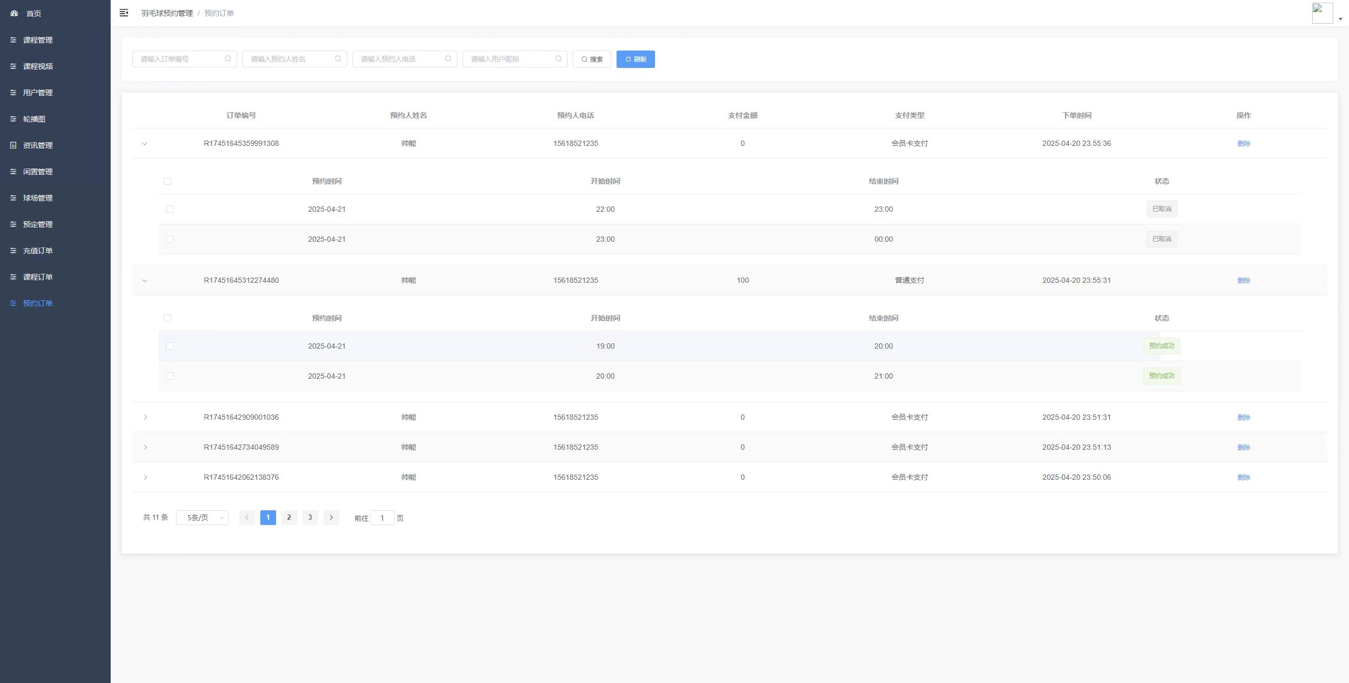The height and width of the screenshot is (683, 1349).
Task: Tick select-all checkbox in second sub-table header
Action: click(168, 318)
